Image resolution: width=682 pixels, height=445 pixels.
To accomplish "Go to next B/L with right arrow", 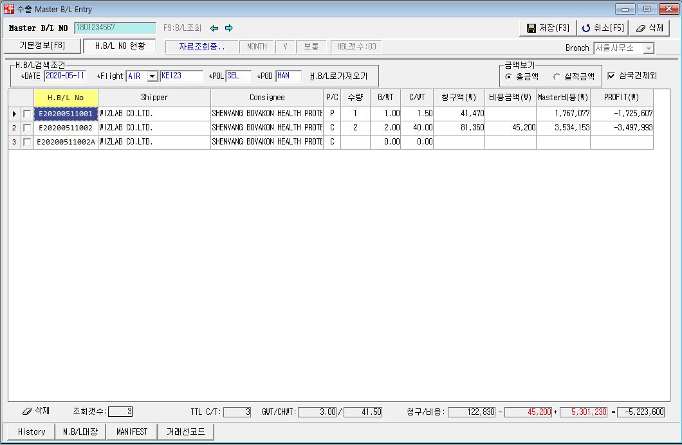I will pos(229,28).
